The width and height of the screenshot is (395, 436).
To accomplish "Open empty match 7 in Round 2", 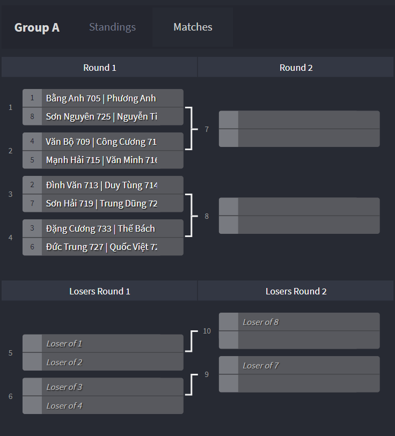I will (x=299, y=129).
